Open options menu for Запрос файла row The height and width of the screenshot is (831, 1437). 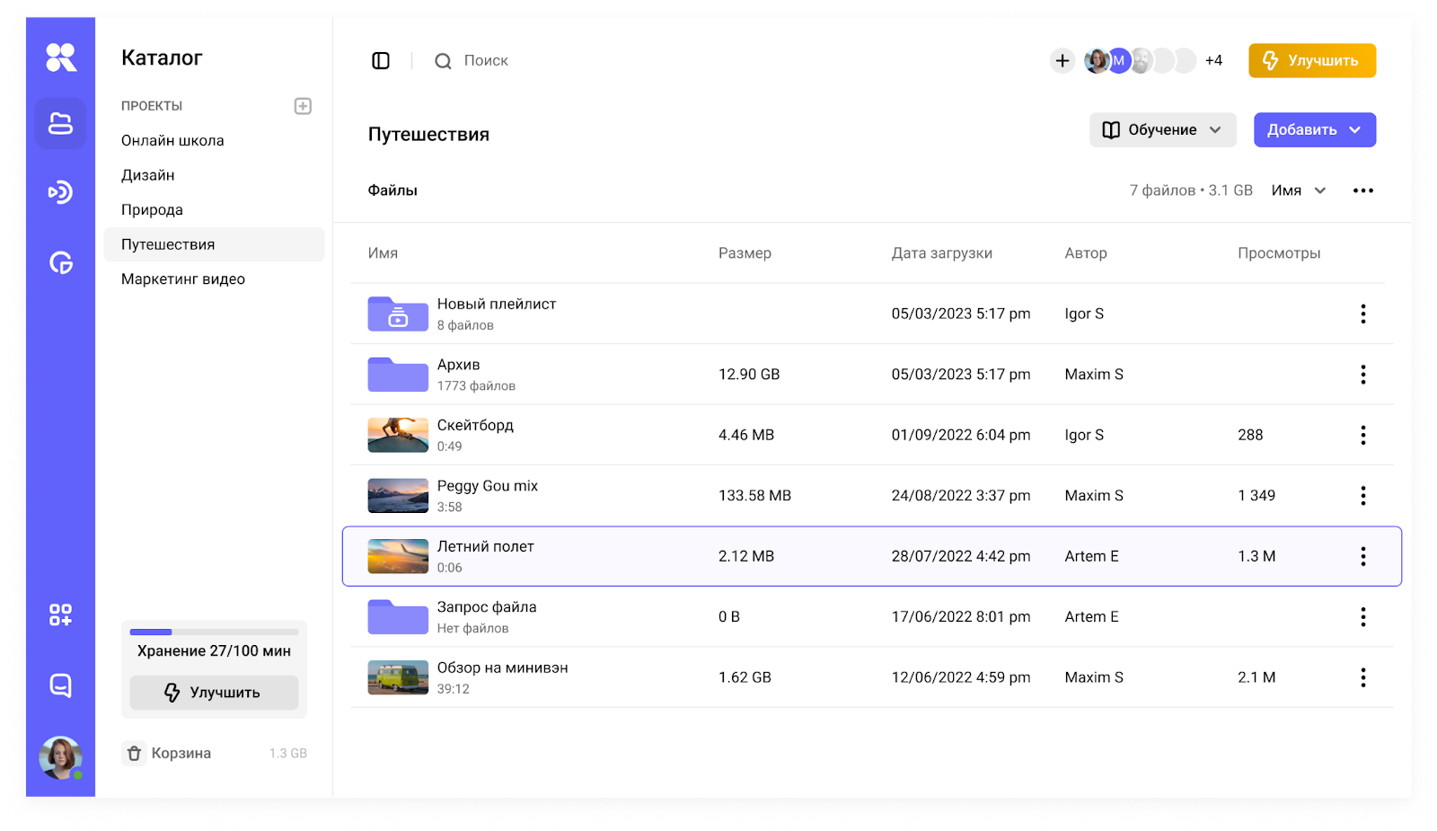click(1363, 617)
